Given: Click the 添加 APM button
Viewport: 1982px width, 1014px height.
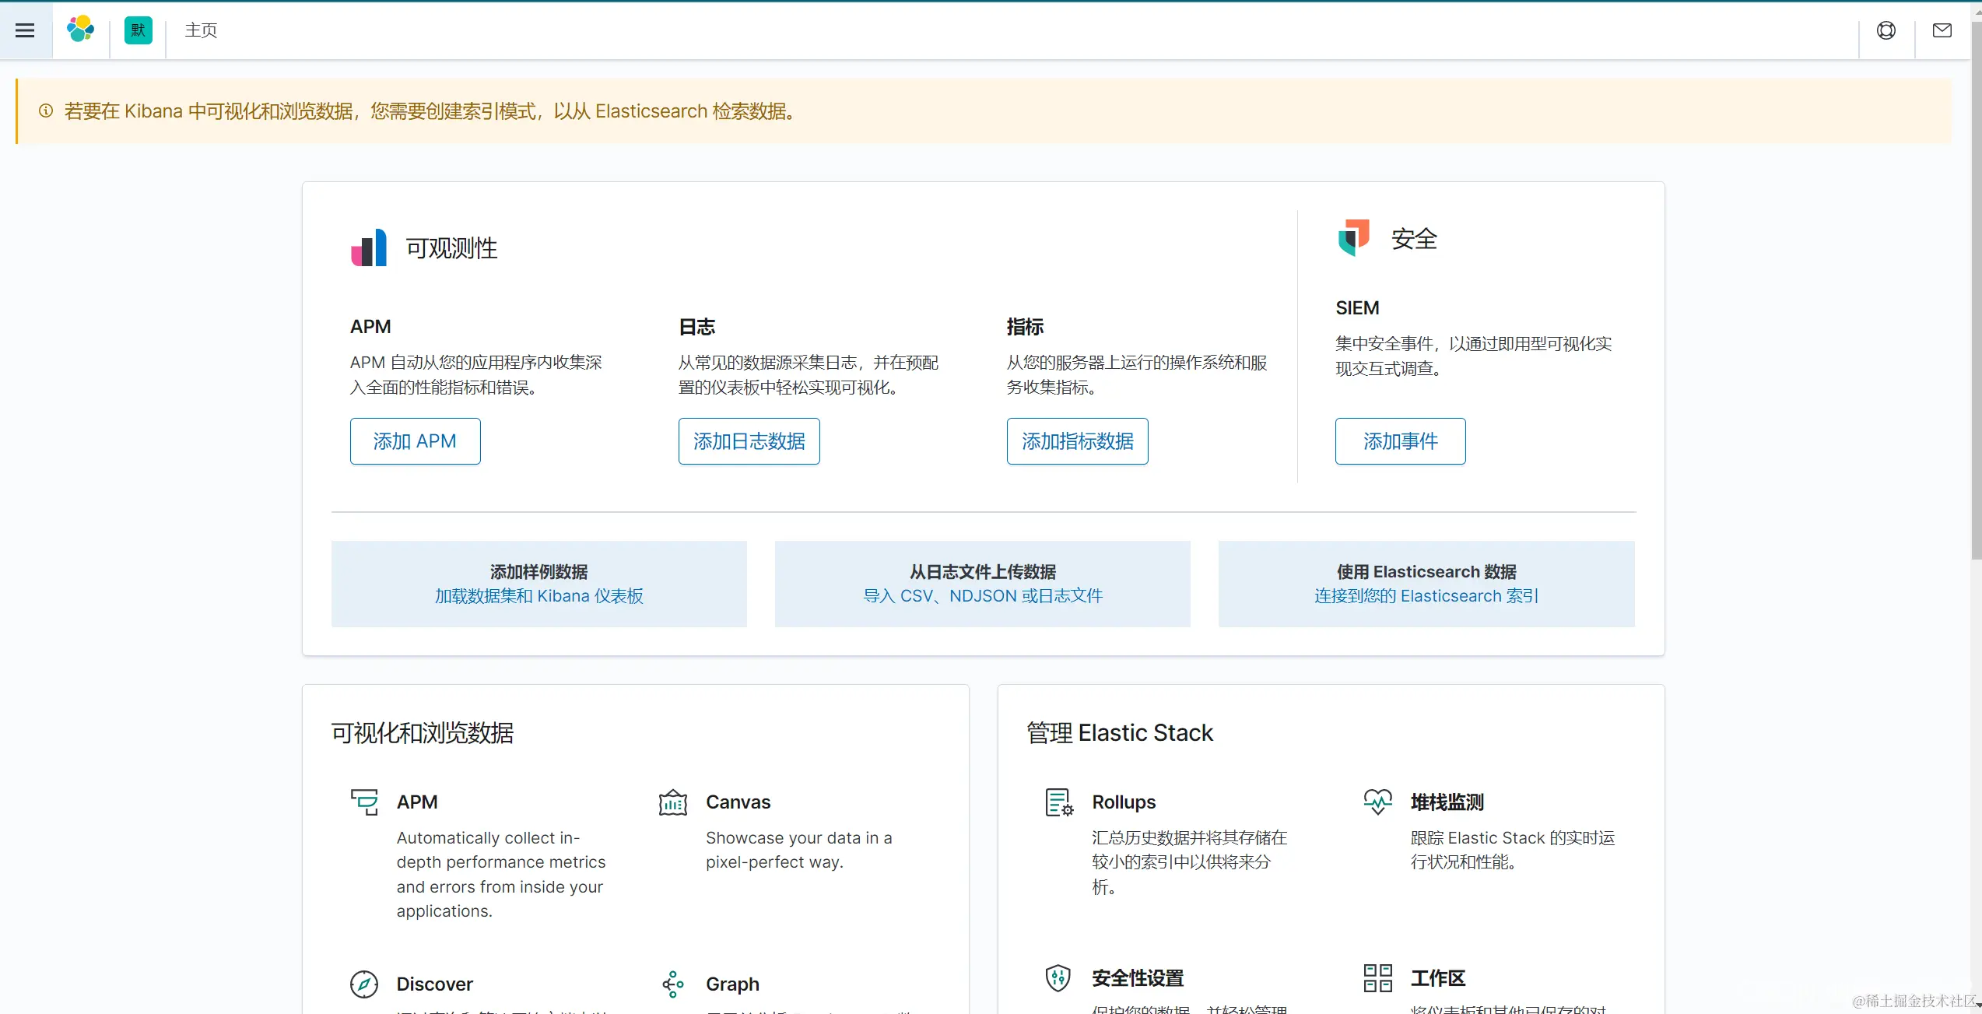Looking at the screenshot, I should [415, 440].
